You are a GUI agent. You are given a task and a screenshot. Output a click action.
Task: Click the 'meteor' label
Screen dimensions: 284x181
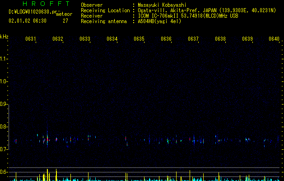[64, 14]
